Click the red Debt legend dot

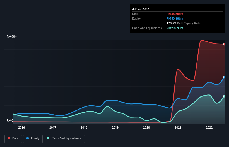coord(9,138)
